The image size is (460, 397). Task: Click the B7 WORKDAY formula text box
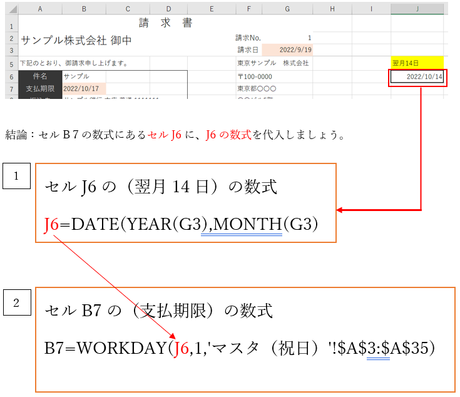[245, 339]
